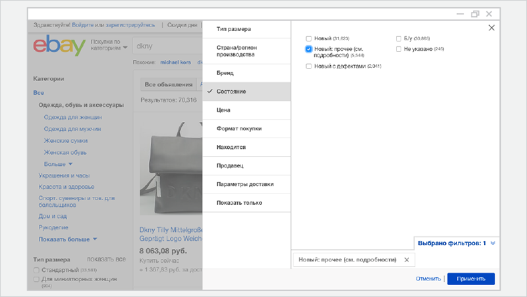Collapse the 'Выбрано фильтров: 1' chevron
527x297 pixels.
pyautogui.click(x=493, y=243)
